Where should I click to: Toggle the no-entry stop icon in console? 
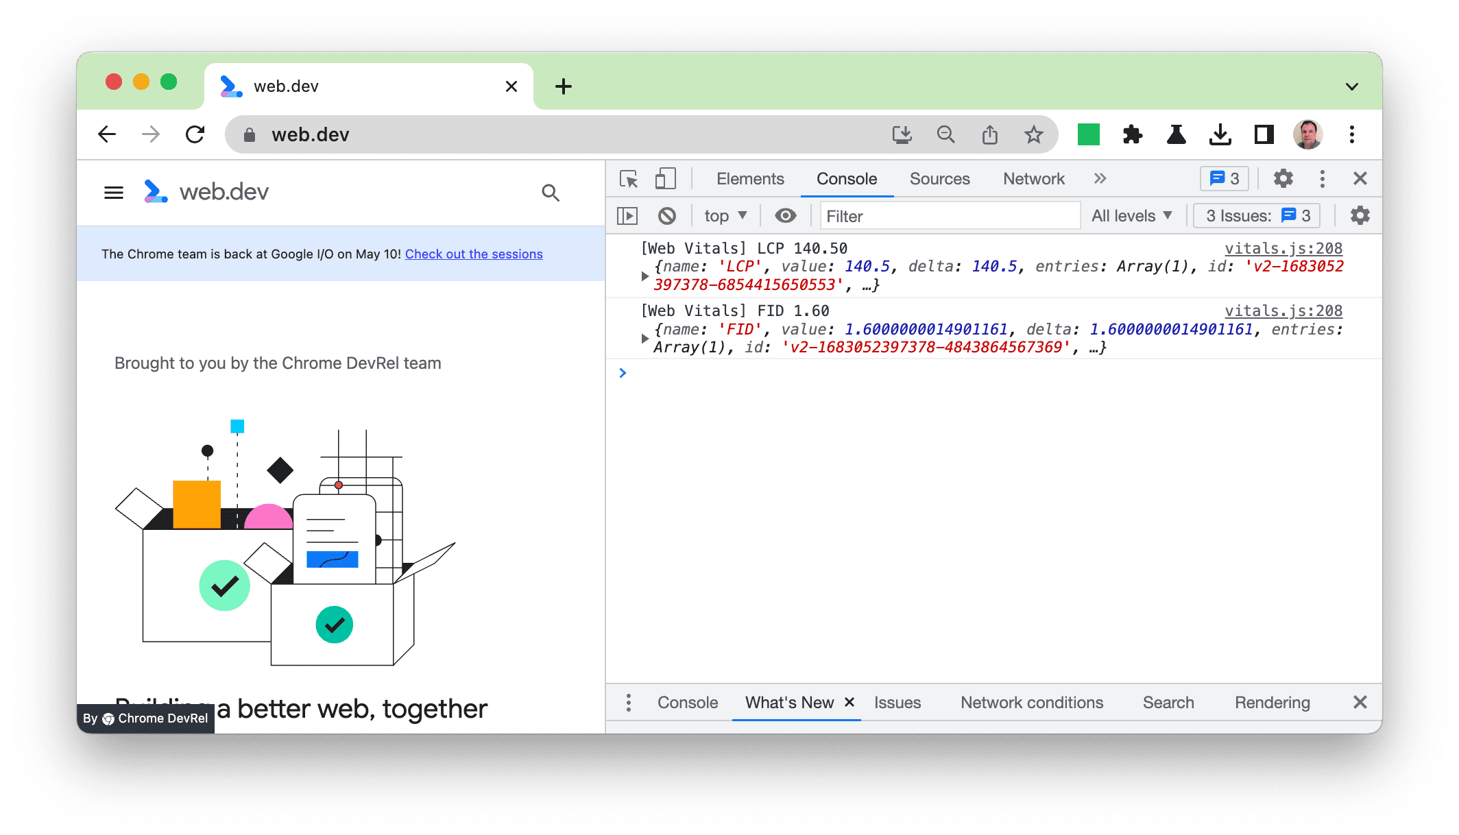pos(666,215)
